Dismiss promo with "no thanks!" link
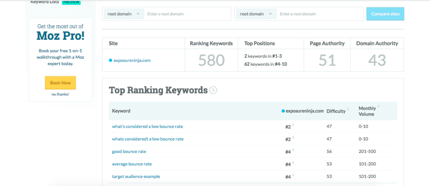This screenshot has height=186, width=430. (60, 94)
